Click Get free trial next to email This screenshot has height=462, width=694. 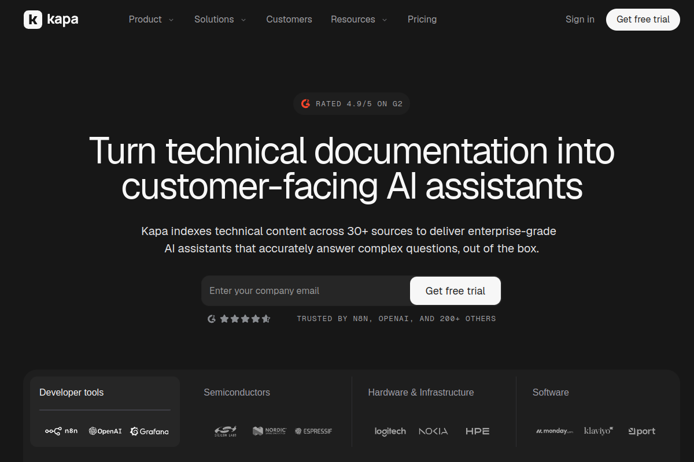click(455, 291)
